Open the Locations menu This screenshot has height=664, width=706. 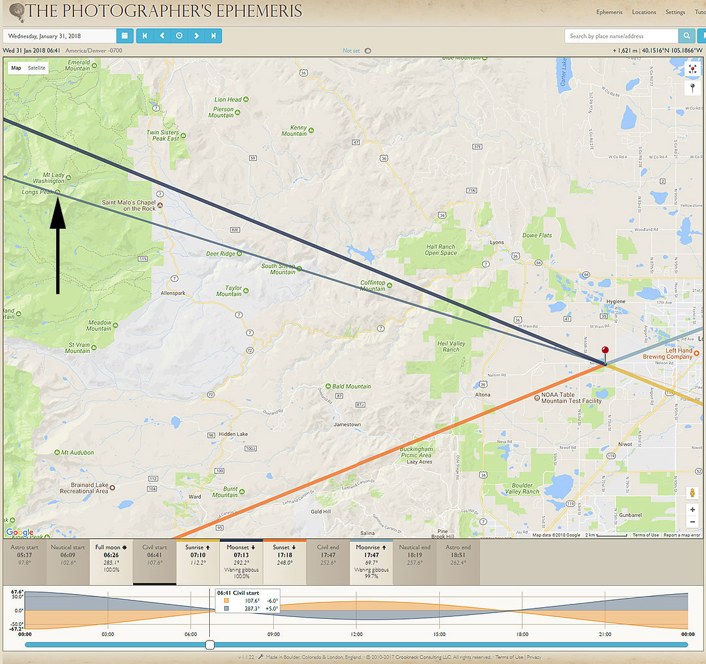(644, 12)
